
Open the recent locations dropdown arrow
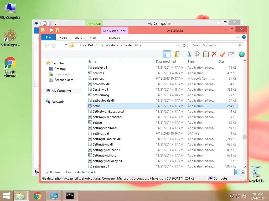[60, 45]
